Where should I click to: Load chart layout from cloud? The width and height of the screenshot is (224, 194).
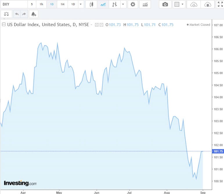(194, 4)
